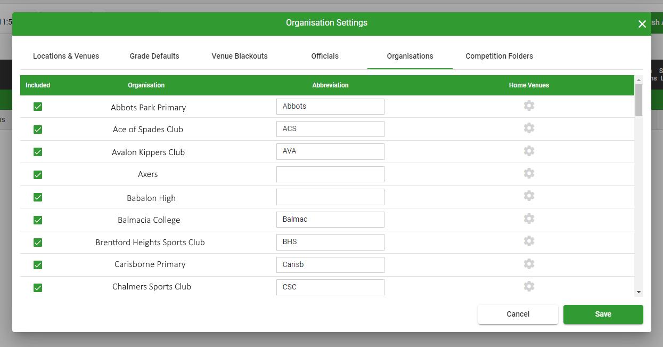This screenshot has width=663, height=347.
Task: Edit the CSC abbreviation field
Action: tap(330, 287)
